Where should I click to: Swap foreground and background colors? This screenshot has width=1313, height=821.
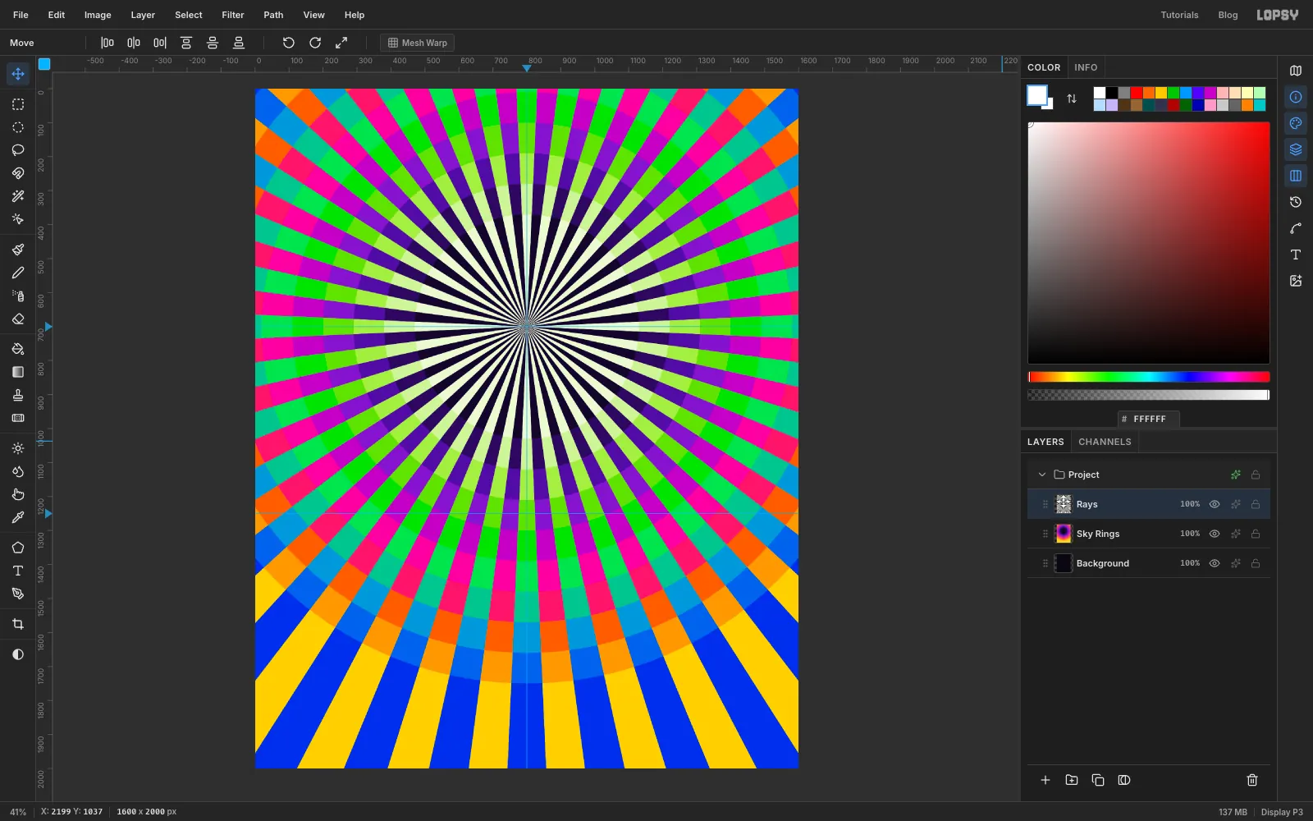(x=1072, y=99)
